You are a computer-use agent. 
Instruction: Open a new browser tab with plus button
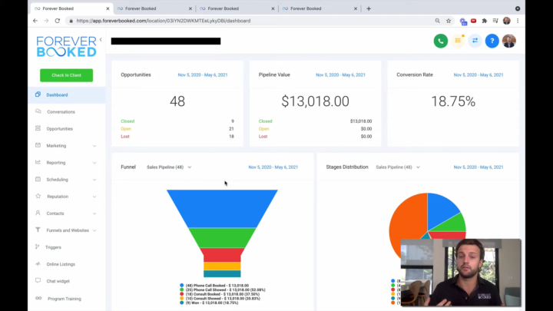pos(369,8)
